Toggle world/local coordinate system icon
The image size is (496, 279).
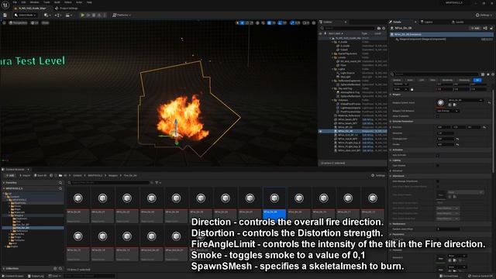257,22
